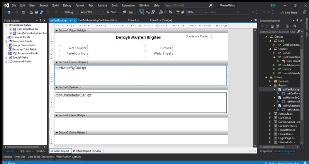Switch to CariMuhasebebyCariHizmetId.cs tab
The image size is (309, 164).
[98, 20]
